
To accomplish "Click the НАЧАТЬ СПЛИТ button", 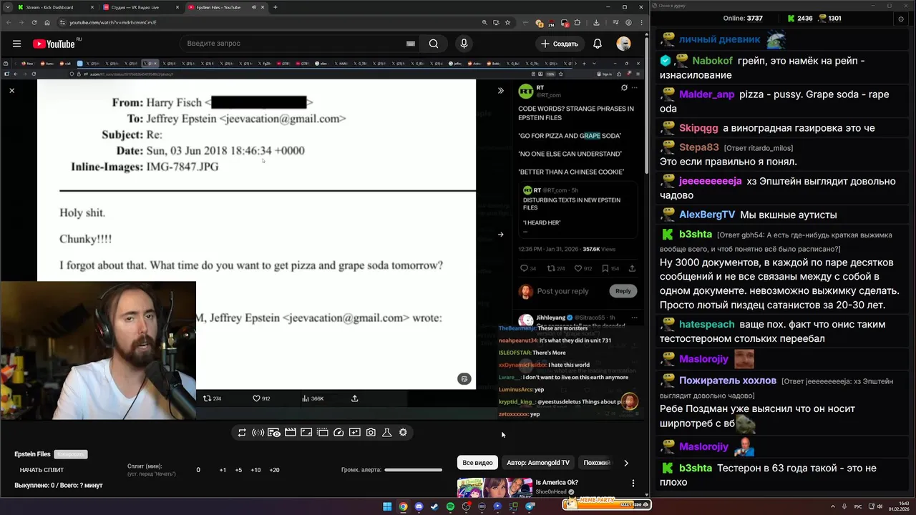I will 42,470.
